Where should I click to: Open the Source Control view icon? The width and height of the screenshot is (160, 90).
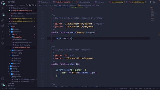3,14
